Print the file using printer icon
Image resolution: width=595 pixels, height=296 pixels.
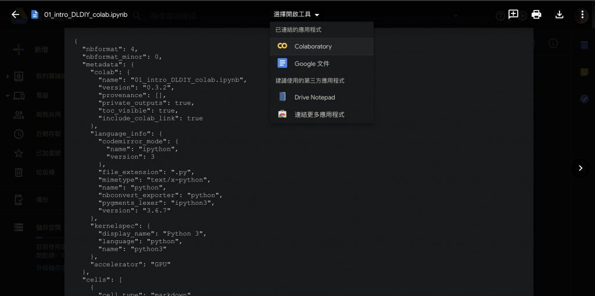point(536,15)
